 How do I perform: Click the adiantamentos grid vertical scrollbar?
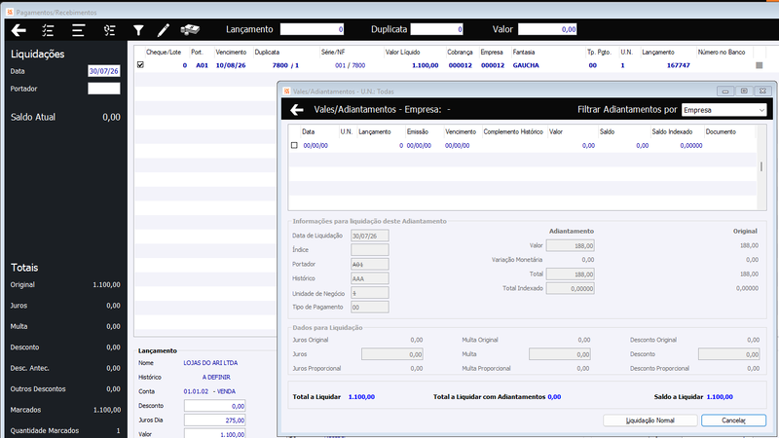point(761,167)
